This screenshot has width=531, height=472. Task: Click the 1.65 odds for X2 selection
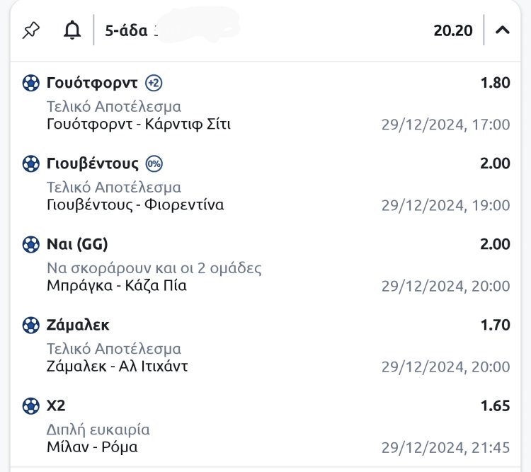pos(495,406)
